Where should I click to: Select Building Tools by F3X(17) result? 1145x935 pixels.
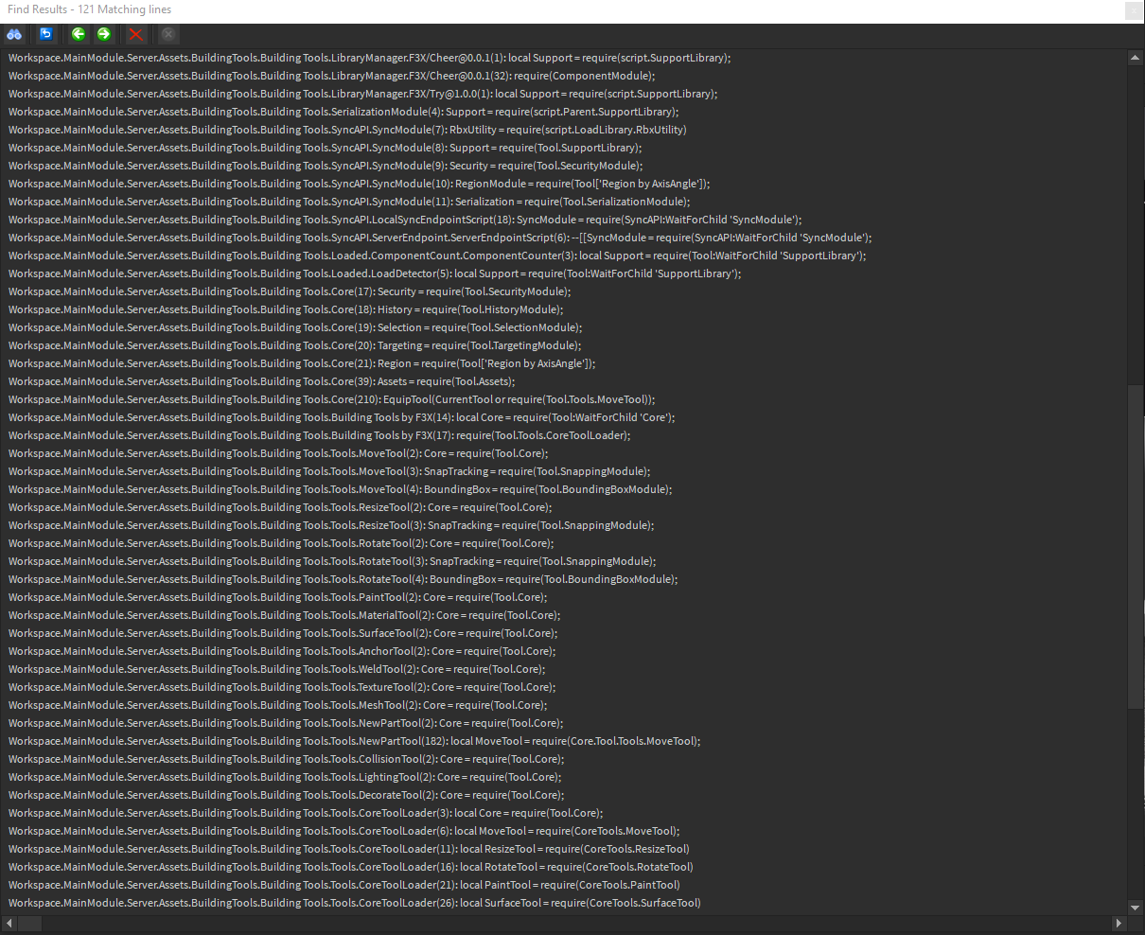[x=320, y=435]
